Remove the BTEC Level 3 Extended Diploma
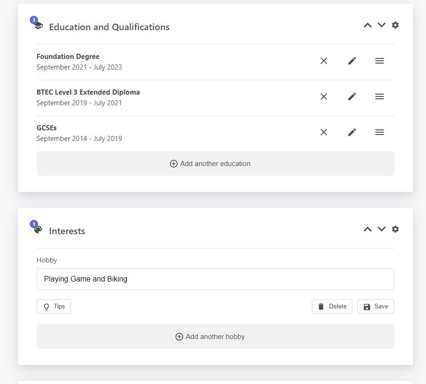 pos(324,96)
